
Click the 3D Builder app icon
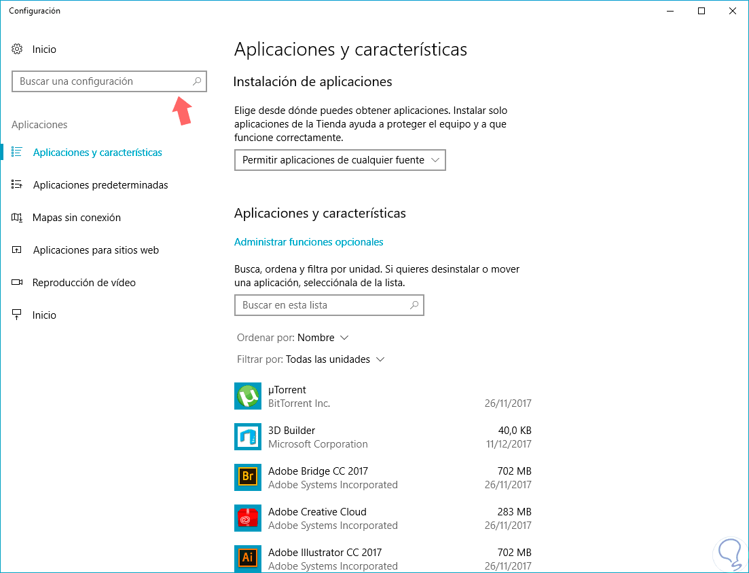point(248,437)
